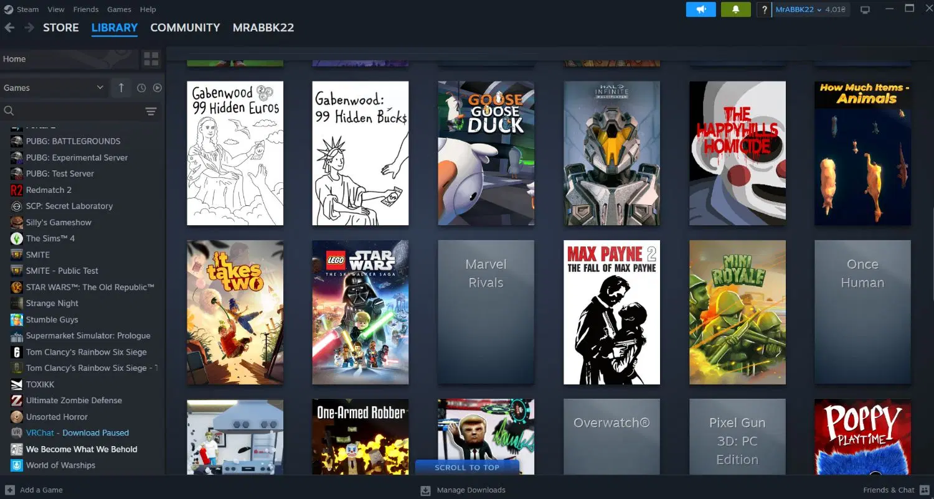Screen dimensions: 934x499
Task: Enter Big Picture mode via monitor icon
Action: [x=865, y=10]
